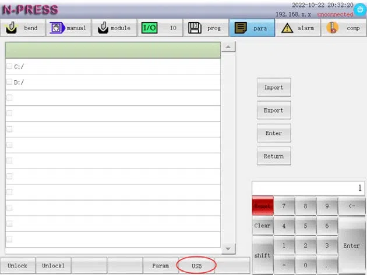Click the Return button

pyautogui.click(x=274, y=156)
